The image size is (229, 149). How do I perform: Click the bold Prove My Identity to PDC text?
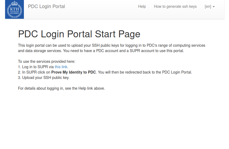pyautogui.click(x=73, y=72)
